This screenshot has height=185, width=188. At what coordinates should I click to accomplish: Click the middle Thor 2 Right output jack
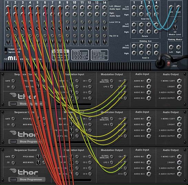[179, 125]
